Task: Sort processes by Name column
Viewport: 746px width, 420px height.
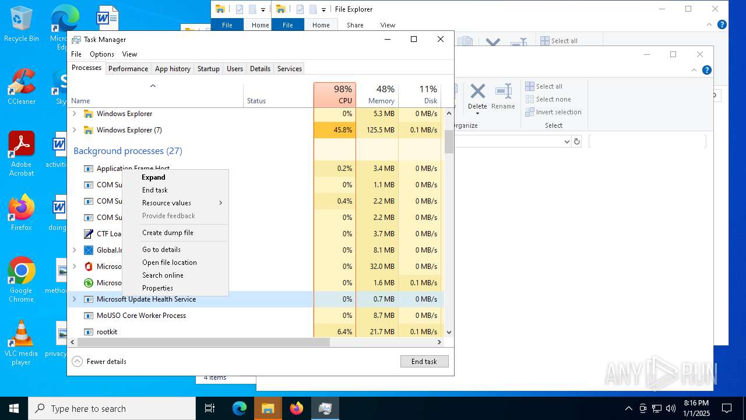Action: 156,94
